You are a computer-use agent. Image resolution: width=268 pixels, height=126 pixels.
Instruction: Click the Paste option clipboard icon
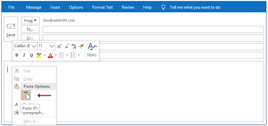tap(26, 95)
